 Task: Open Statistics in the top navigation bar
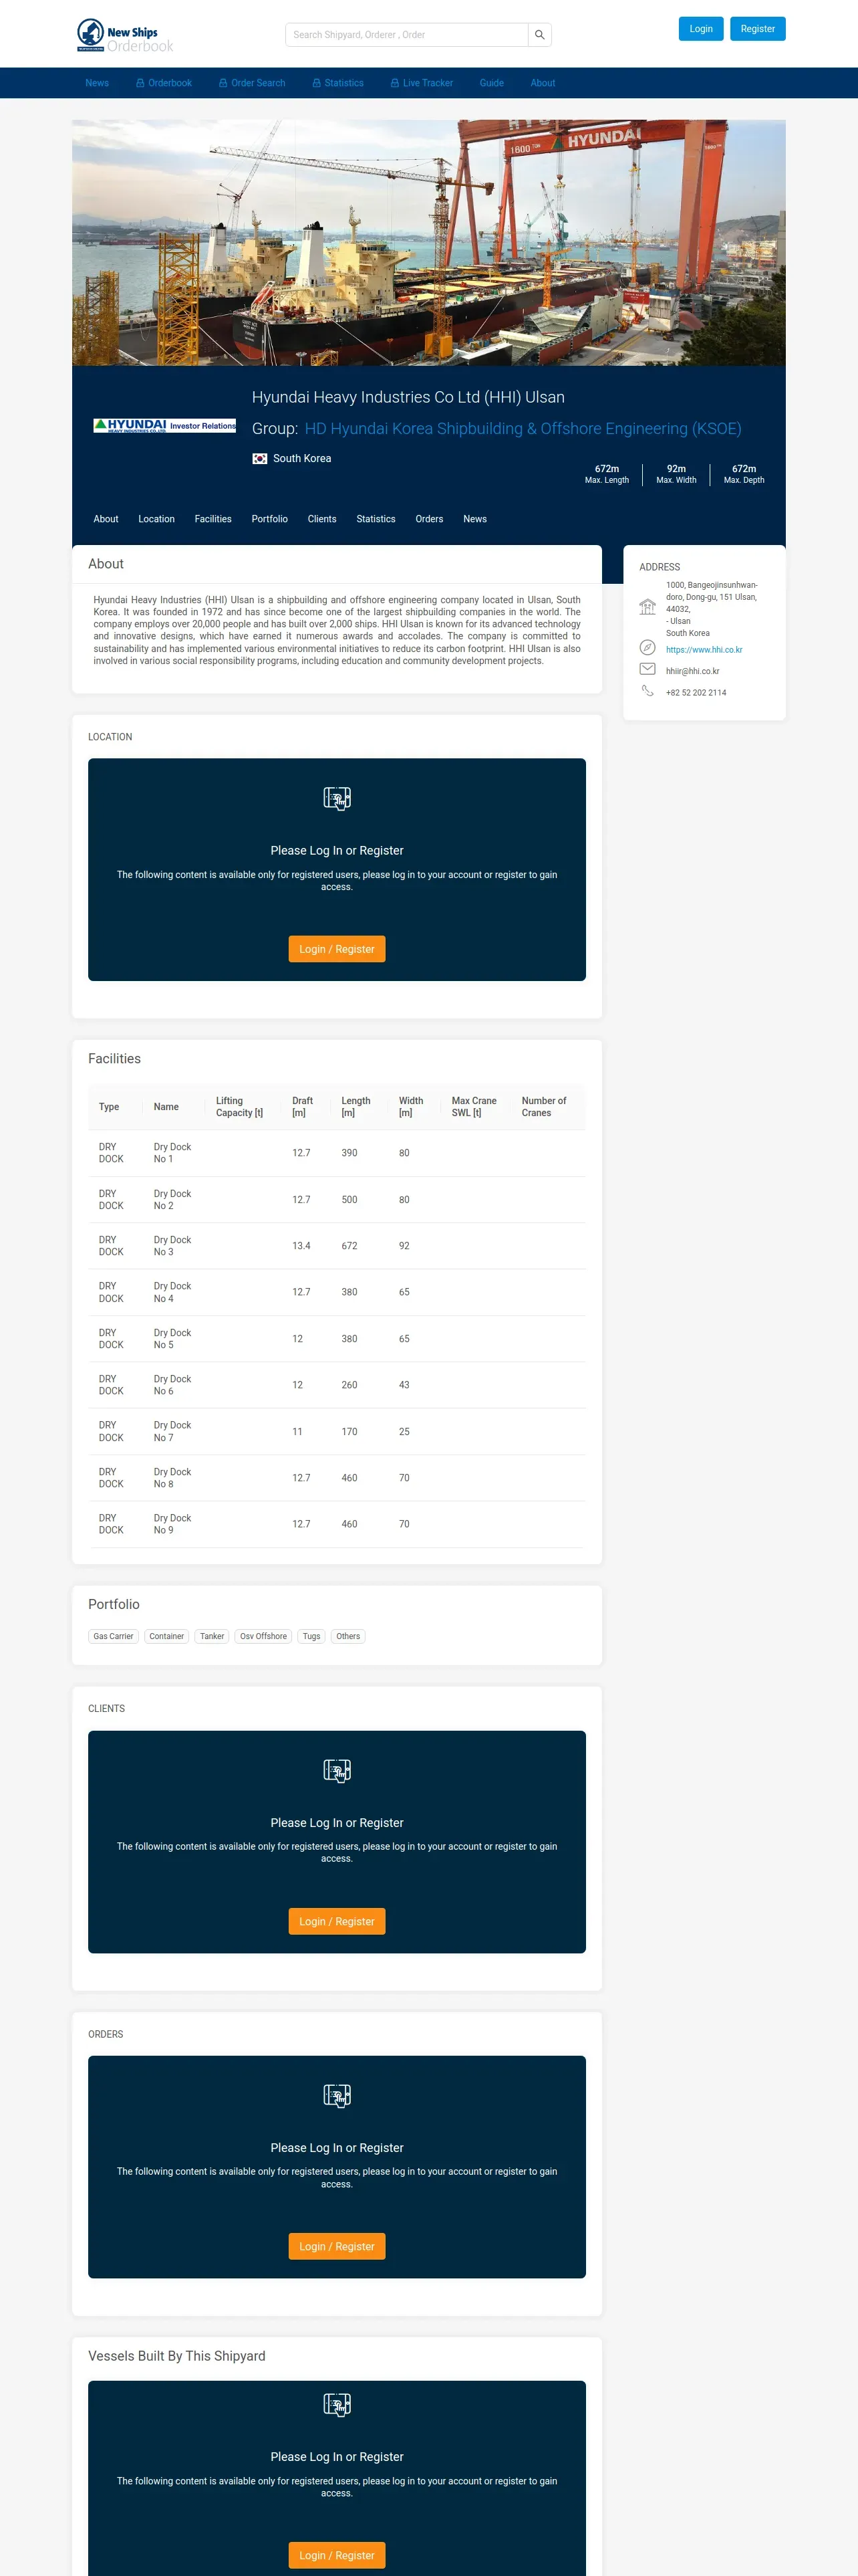337,83
